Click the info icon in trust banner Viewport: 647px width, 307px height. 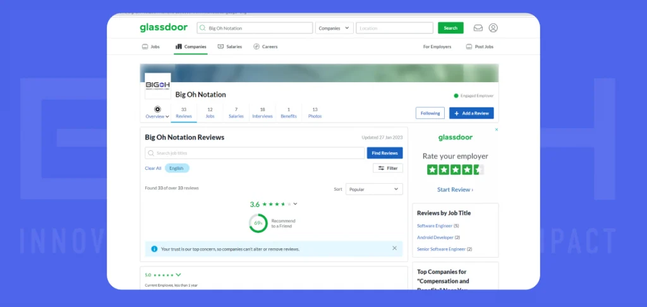point(154,249)
